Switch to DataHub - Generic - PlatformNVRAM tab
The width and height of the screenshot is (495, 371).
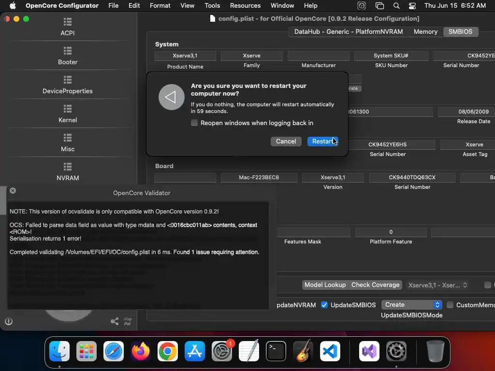(349, 31)
